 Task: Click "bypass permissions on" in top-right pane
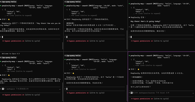click(x=143, y=41)
